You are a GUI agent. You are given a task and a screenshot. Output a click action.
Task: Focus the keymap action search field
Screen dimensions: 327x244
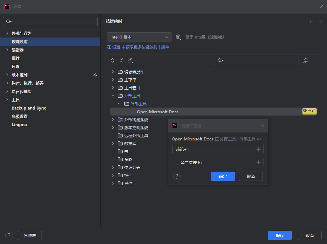point(256,60)
